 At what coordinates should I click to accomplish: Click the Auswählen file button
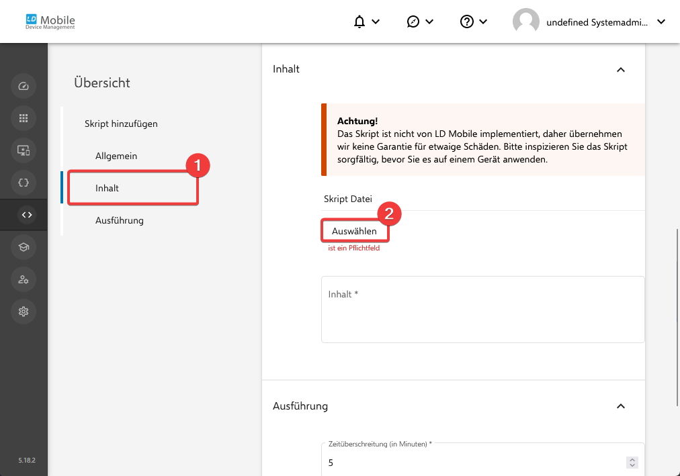click(x=354, y=231)
